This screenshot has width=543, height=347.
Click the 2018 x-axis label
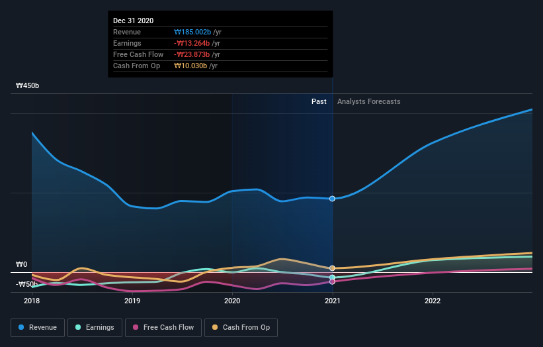[32, 301]
